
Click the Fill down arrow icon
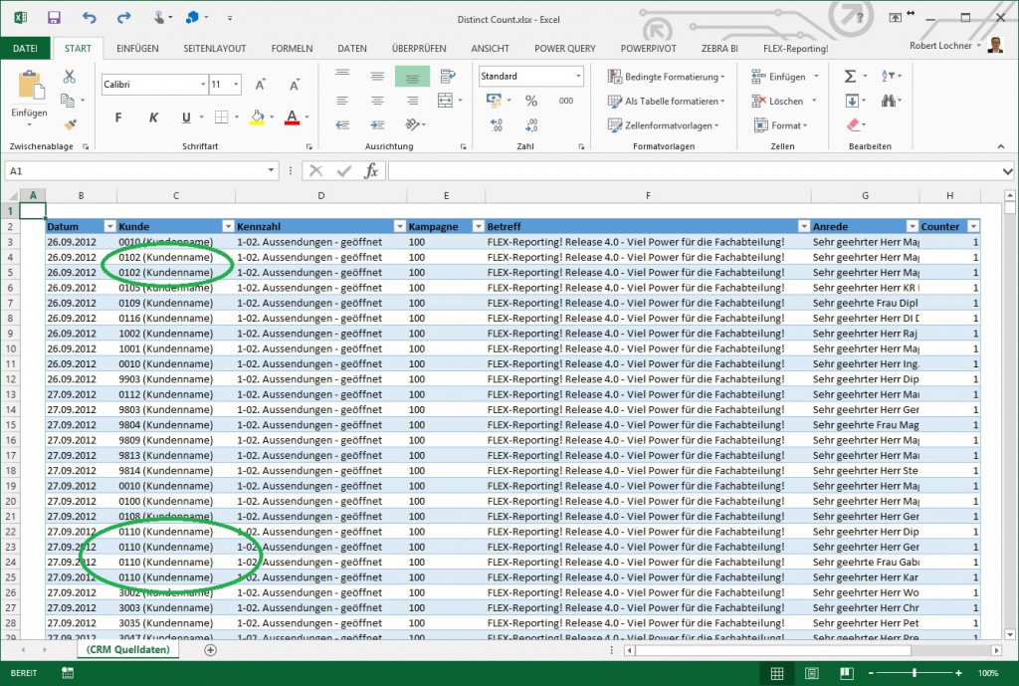[852, 101]
